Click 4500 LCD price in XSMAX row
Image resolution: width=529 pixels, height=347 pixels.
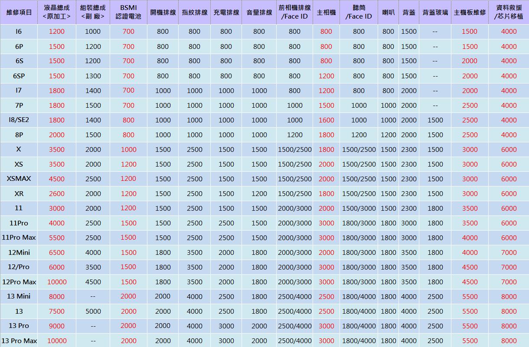(x=57, y=179)
